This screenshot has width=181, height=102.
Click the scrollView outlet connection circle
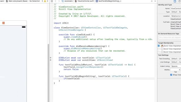pos(50,60)
